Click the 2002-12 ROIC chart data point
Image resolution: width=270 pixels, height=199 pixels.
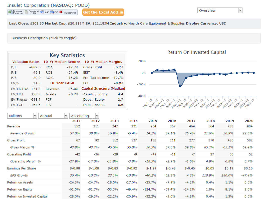tap(152, 73)
